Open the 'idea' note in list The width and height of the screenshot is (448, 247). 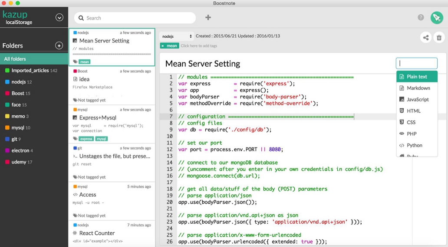[112, 85]
